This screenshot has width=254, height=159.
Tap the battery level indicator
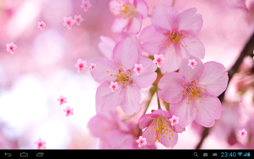249,154
